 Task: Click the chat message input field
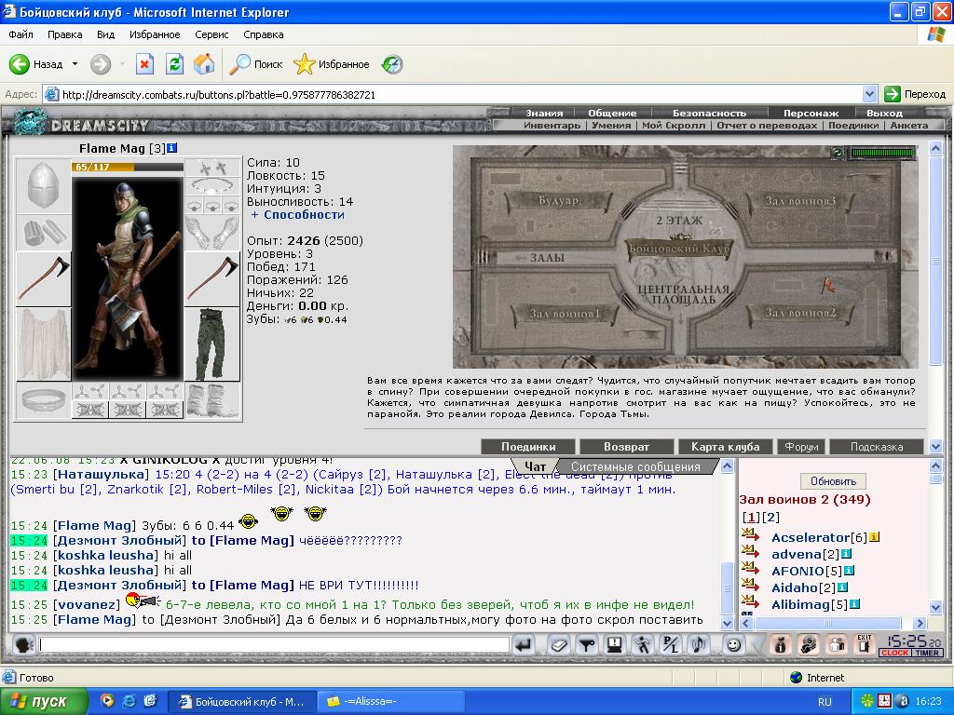274,644
